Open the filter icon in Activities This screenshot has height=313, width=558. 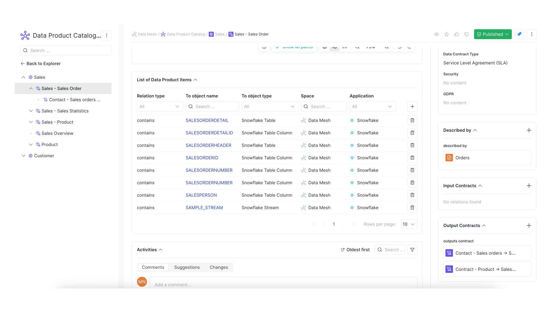[412, 250]
